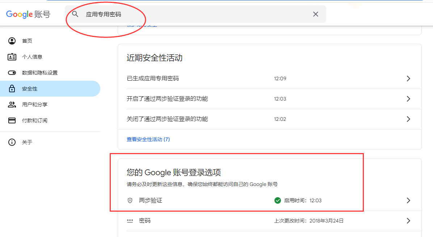The image size is (433, 237).
Task: Expand chevron for the 12:03 activity row
Action: coord(408,99)
